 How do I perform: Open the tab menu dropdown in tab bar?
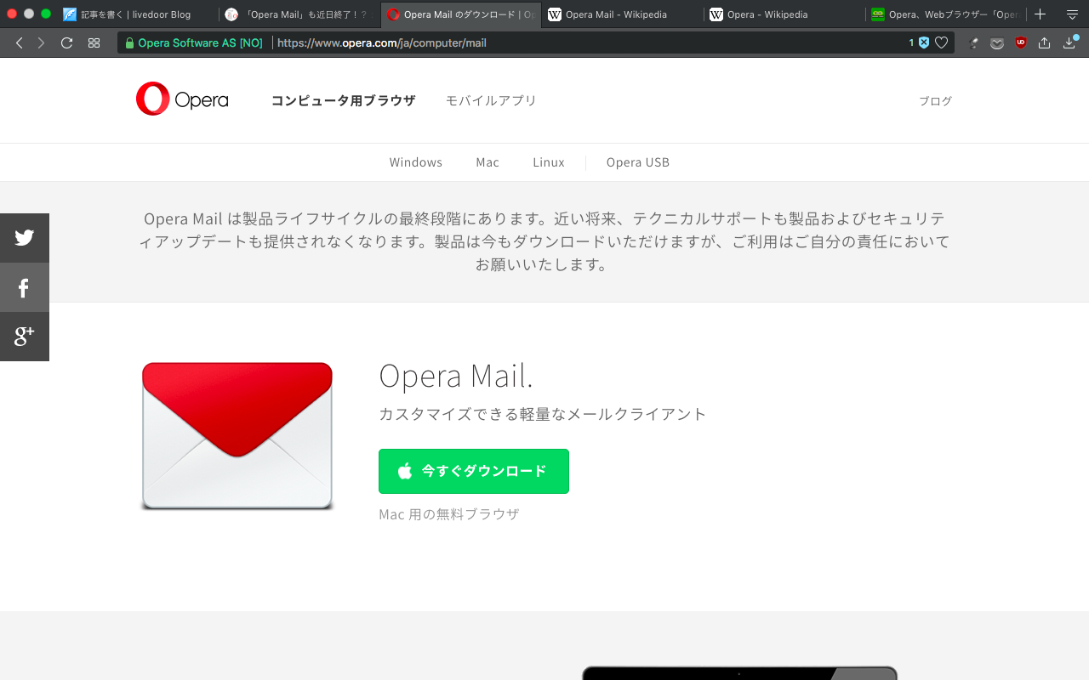click(x=1072, y=14)
